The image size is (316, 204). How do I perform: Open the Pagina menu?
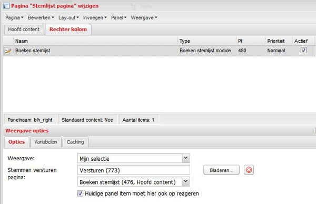point(14,18)
